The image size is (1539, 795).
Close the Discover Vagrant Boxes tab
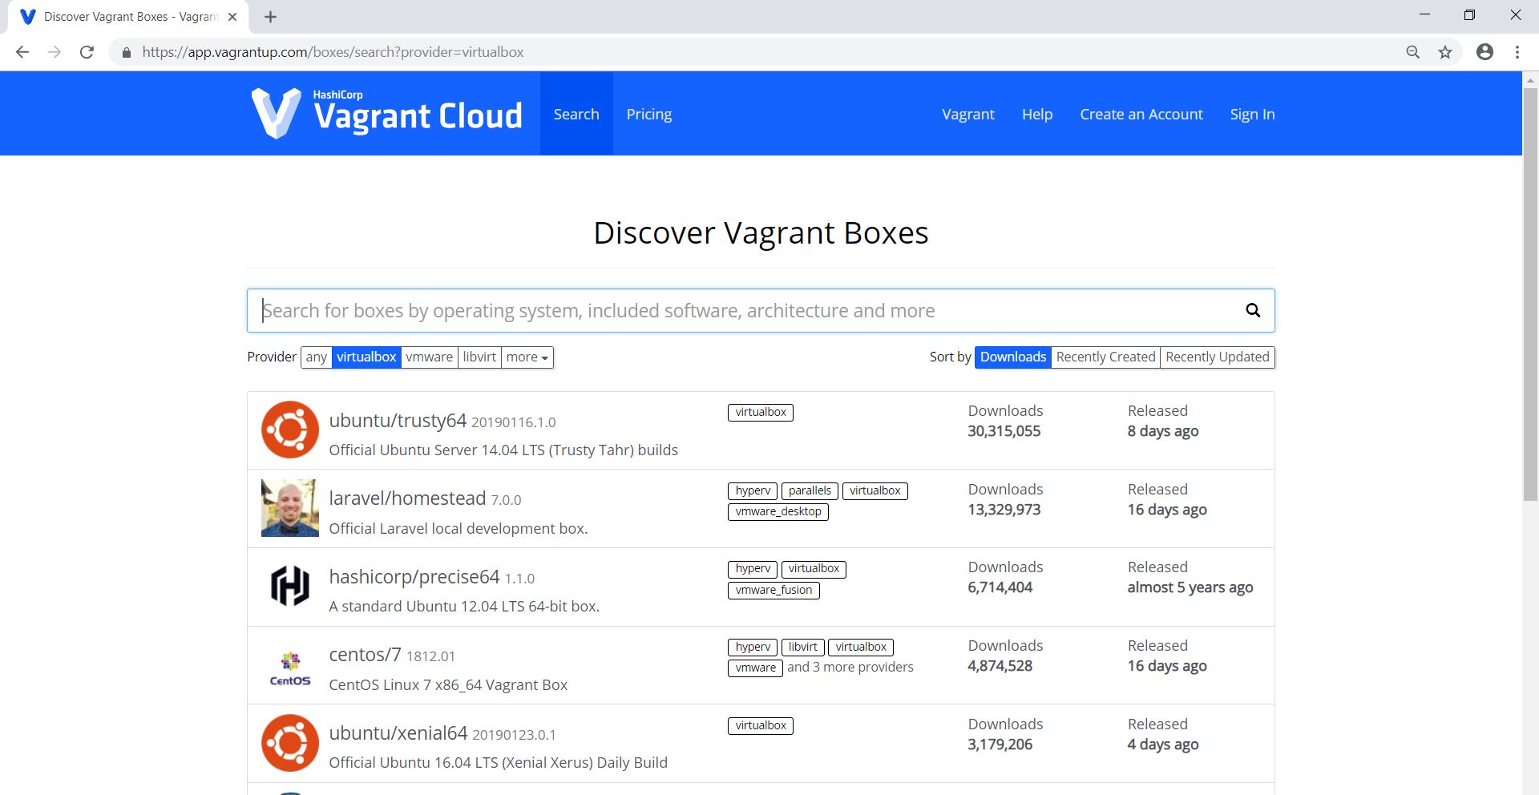[232, 17]
